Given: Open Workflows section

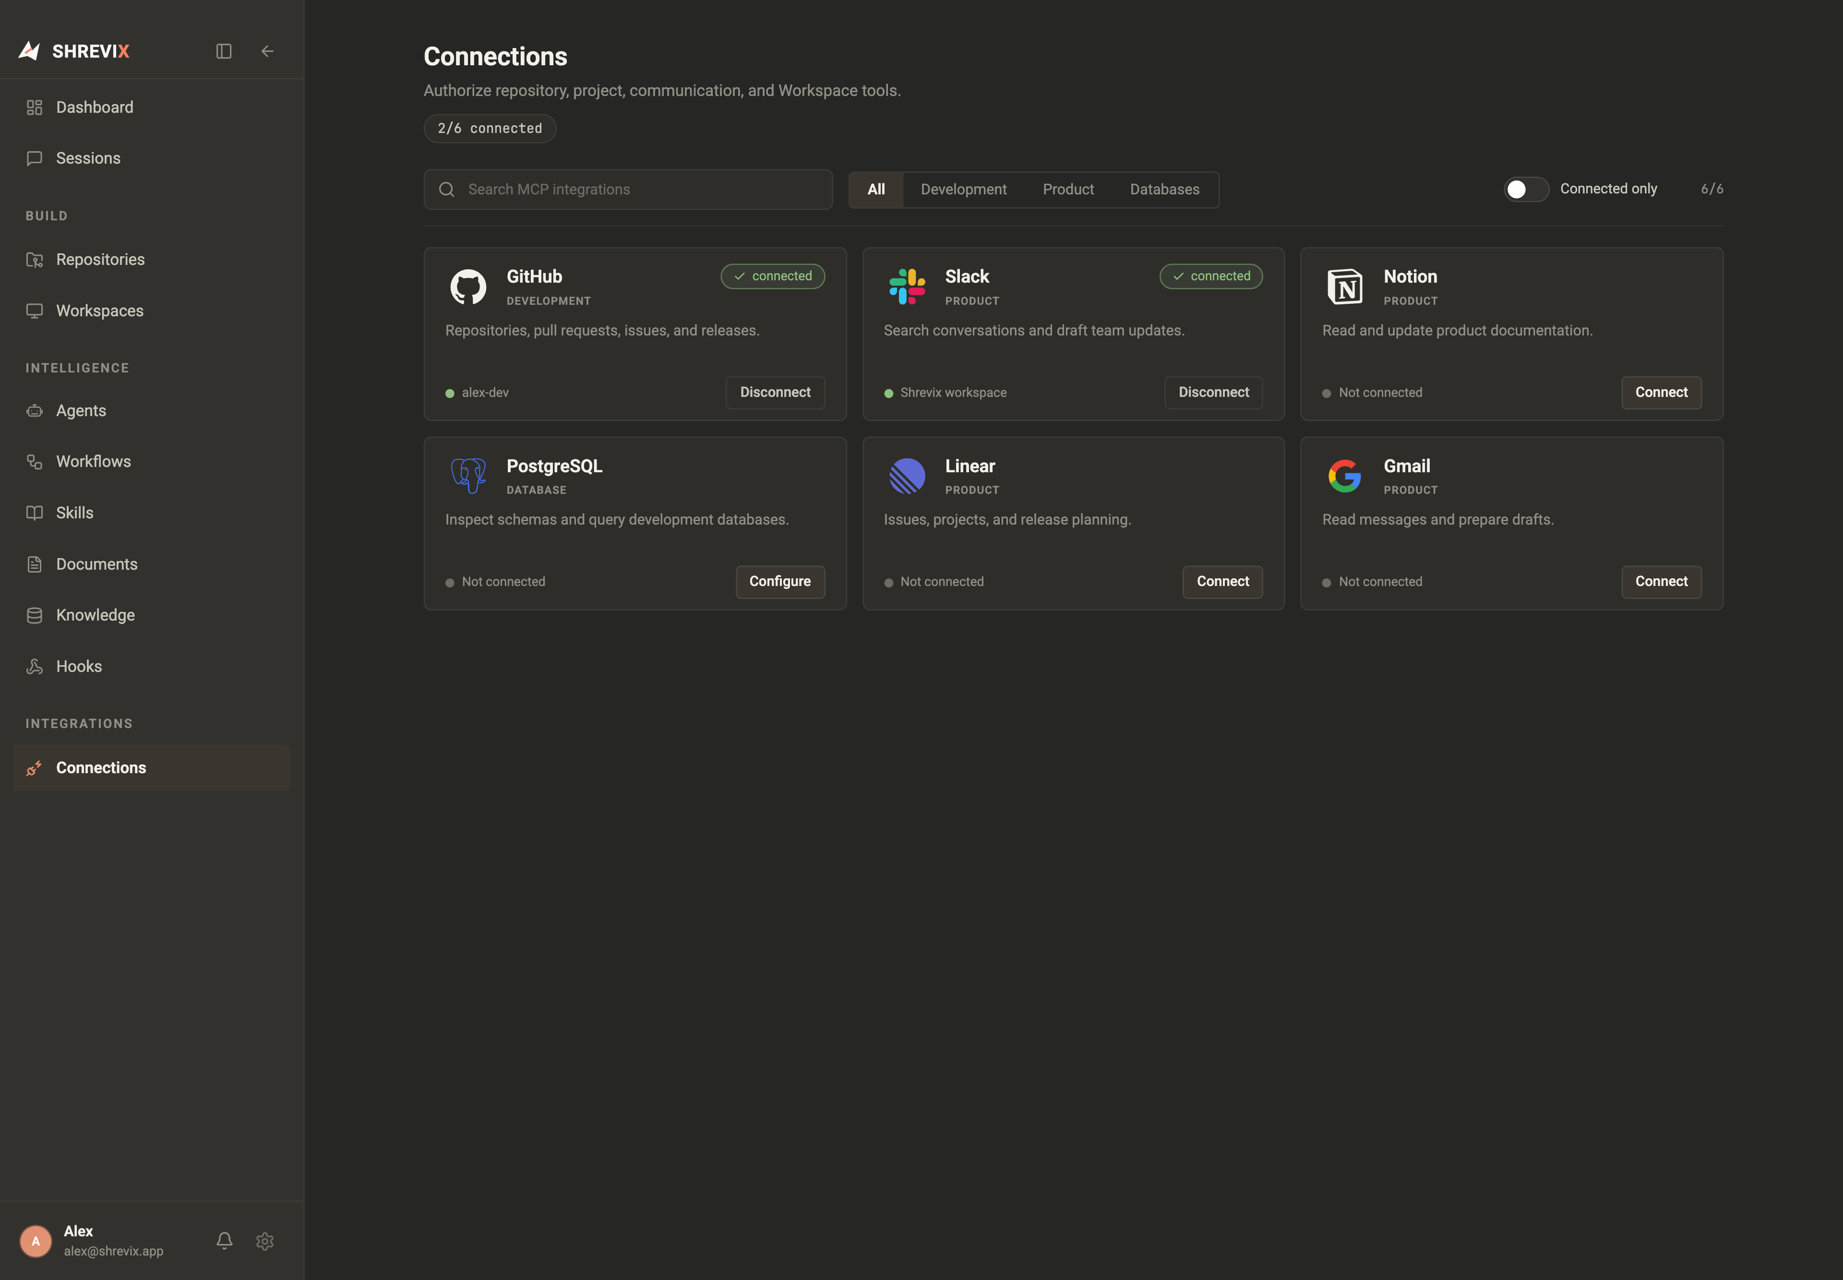Looking at the screenshot, I should click(x=152, y=462).
